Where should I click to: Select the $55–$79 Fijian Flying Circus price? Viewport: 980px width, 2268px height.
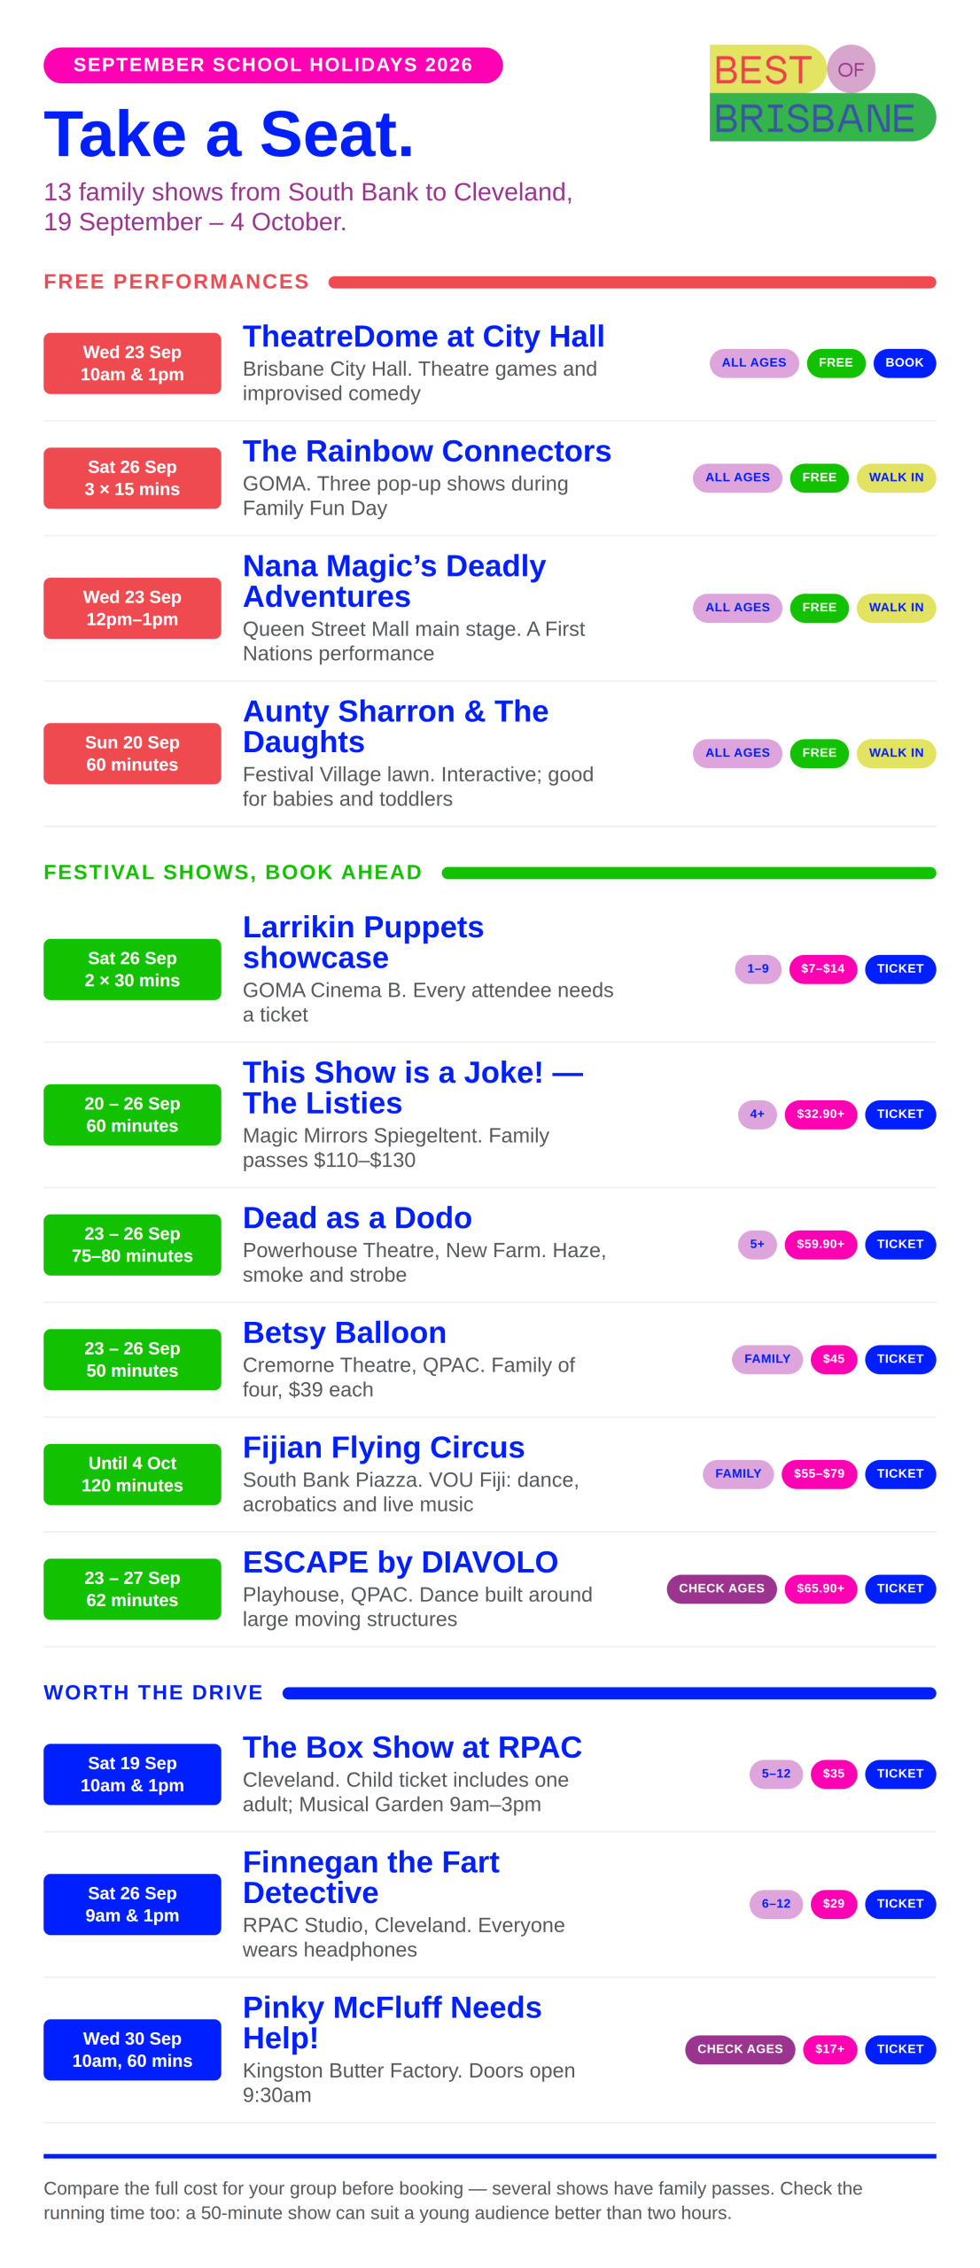click(x=818, y=1474)
